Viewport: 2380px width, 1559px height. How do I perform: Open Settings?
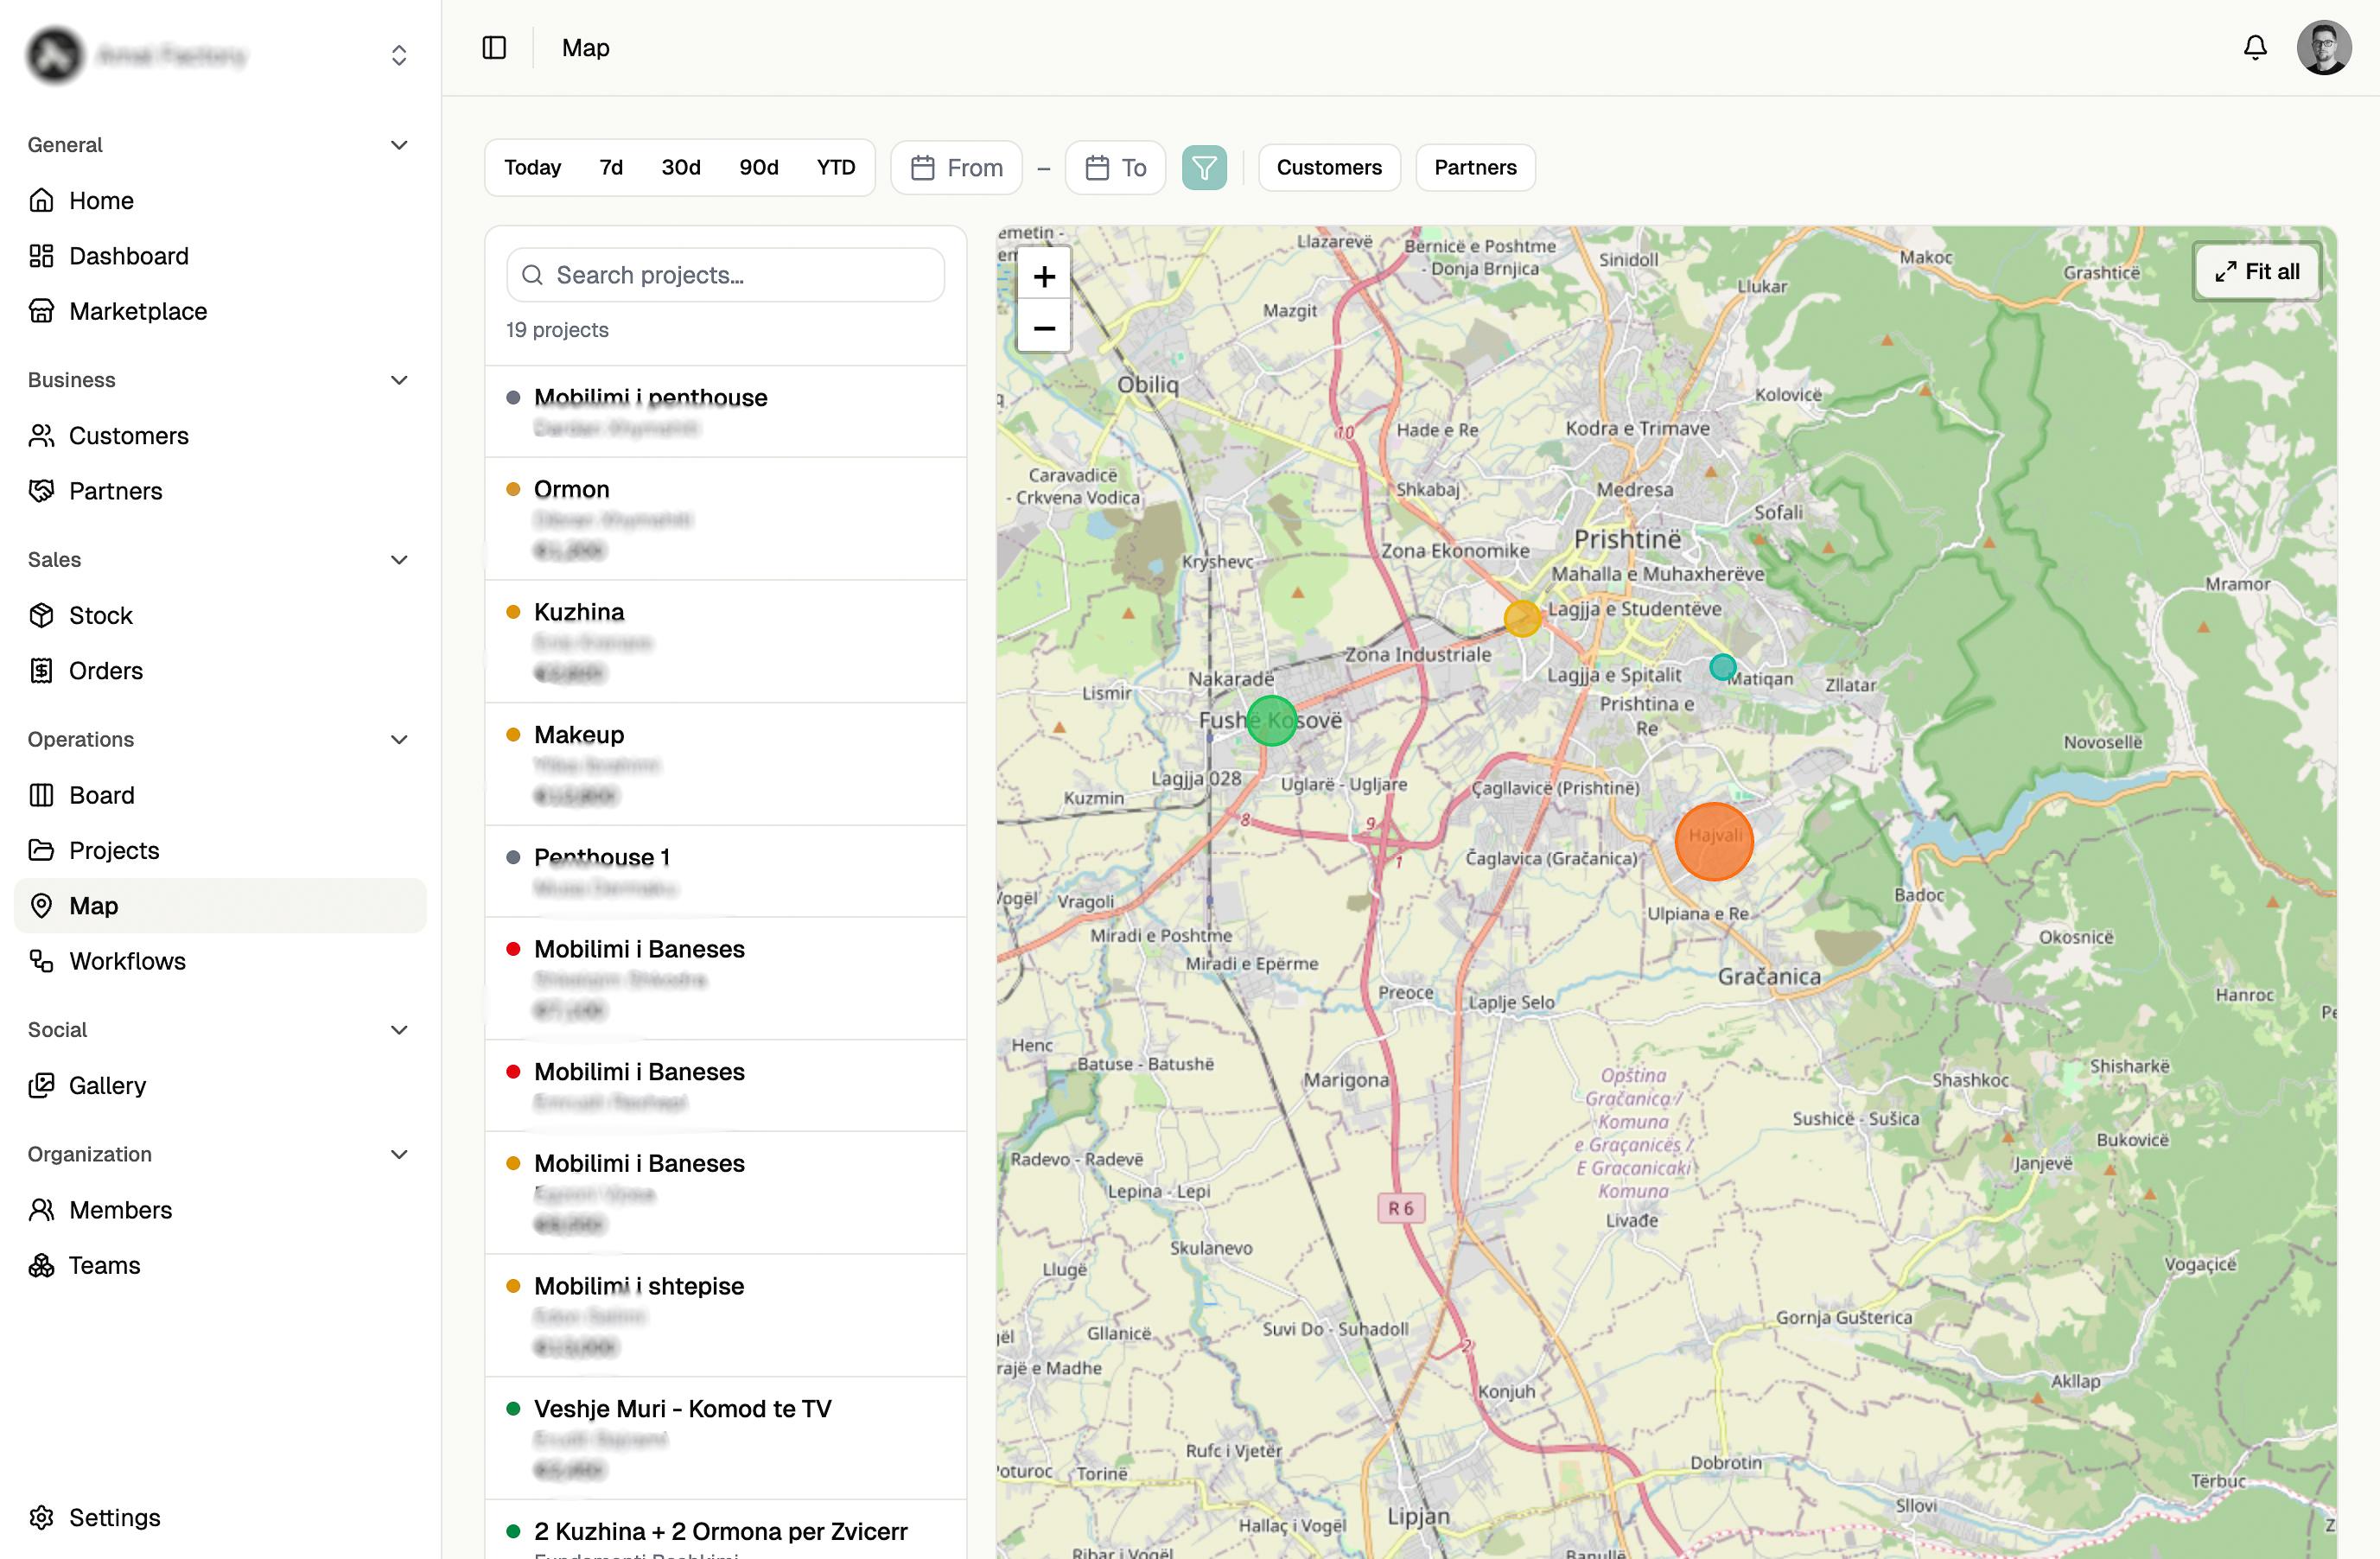tap(220, 1517)
